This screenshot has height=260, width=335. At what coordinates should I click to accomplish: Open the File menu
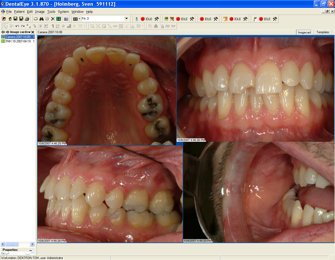(x=9, y=12)
